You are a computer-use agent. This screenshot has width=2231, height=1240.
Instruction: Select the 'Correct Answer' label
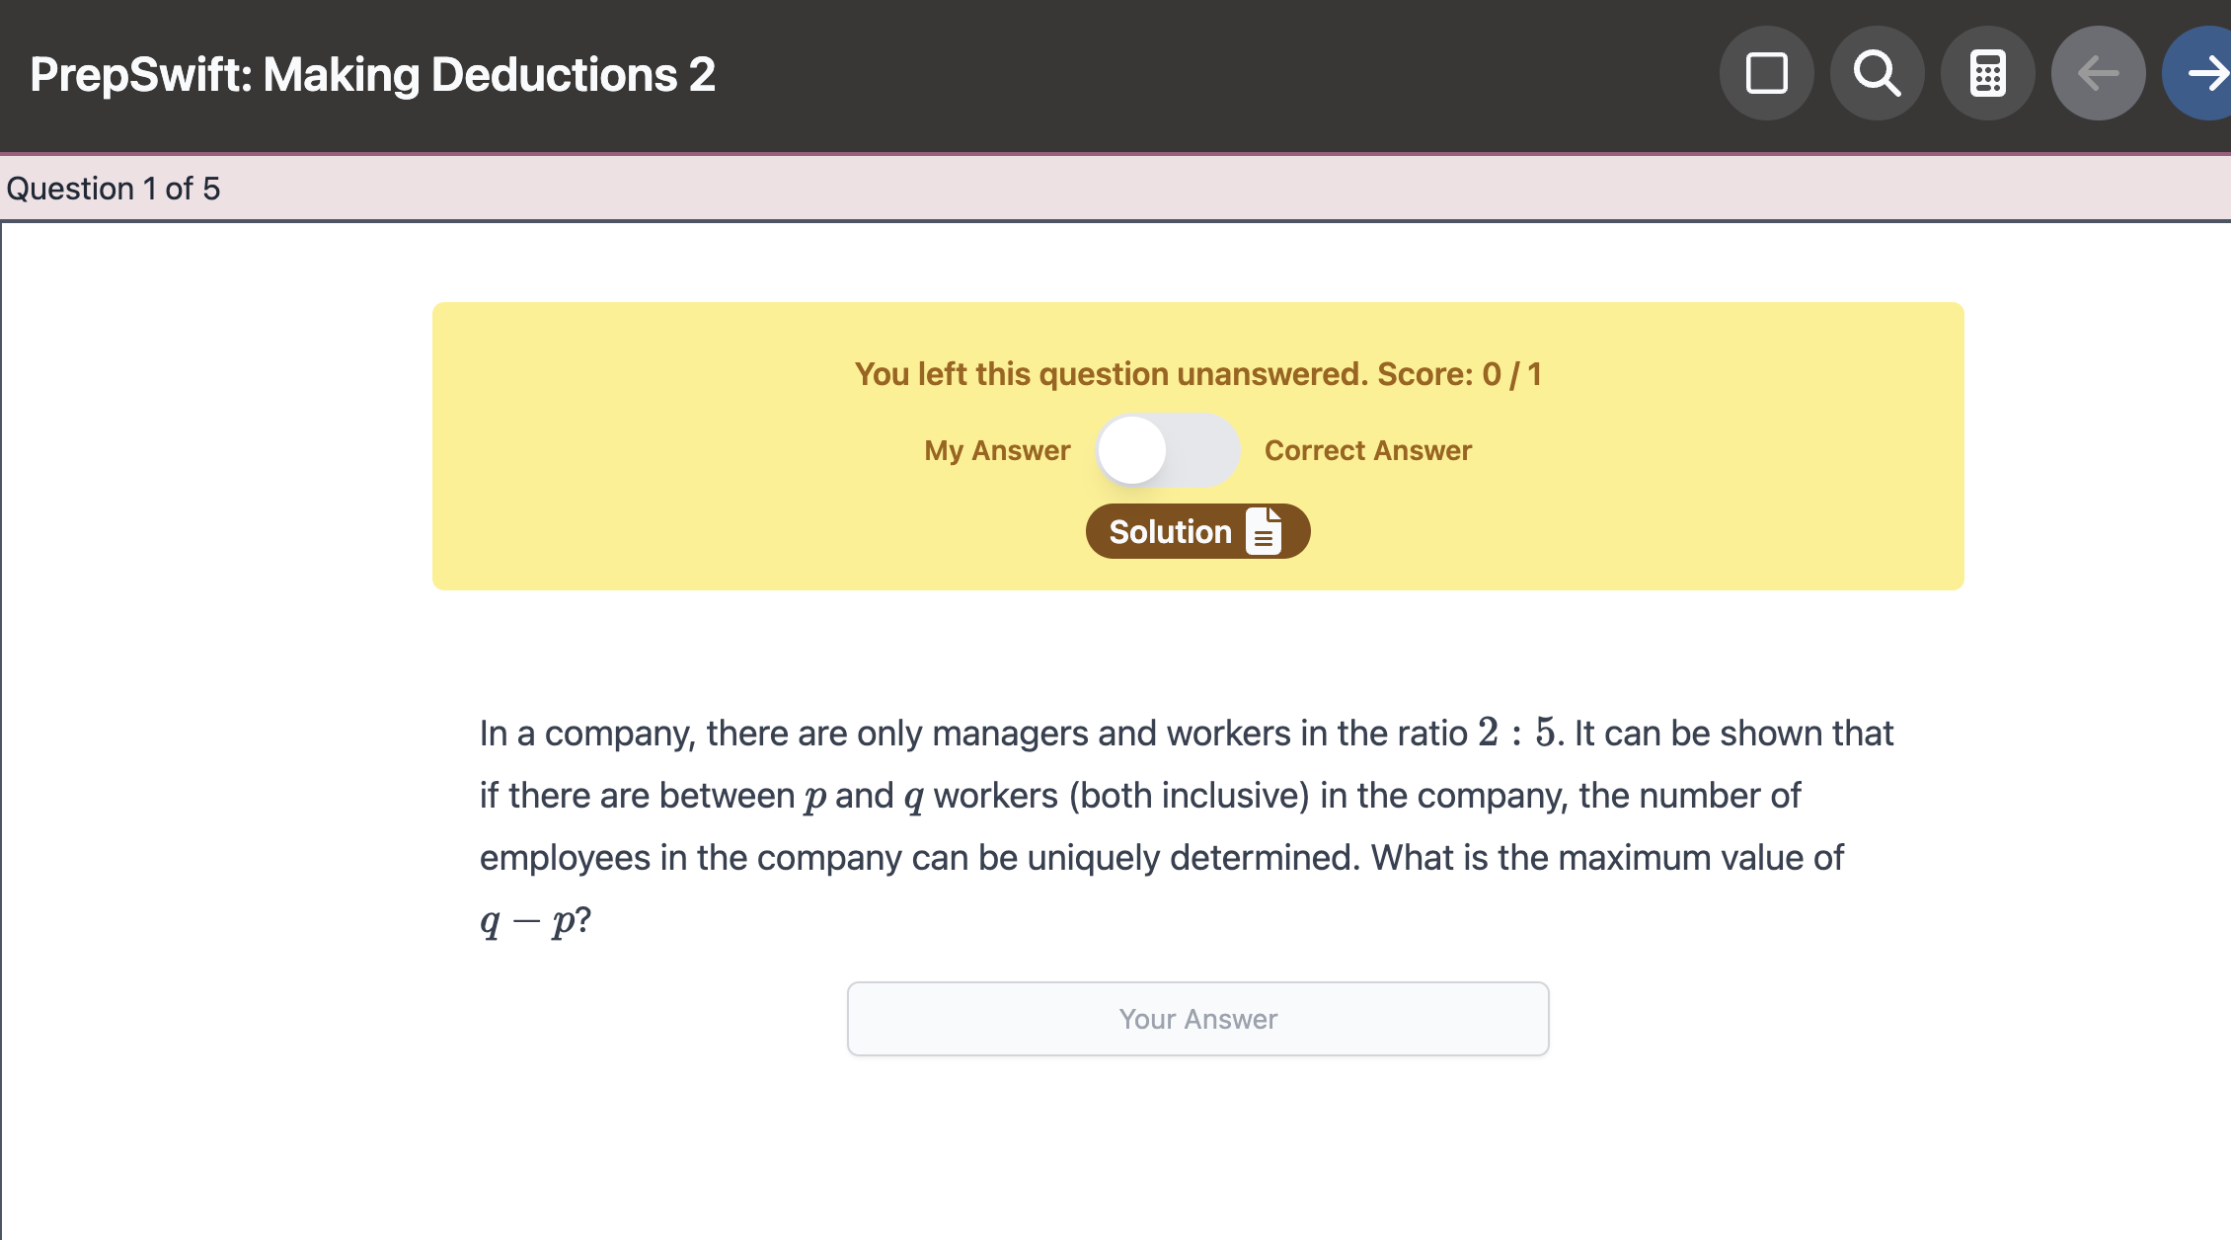pos(1367,450)
